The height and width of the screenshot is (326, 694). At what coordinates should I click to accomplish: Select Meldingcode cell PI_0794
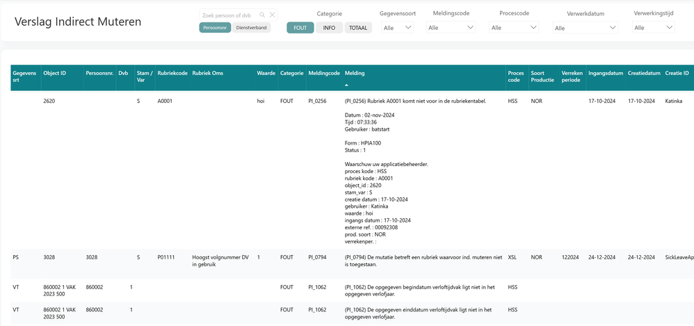(317, 257)
